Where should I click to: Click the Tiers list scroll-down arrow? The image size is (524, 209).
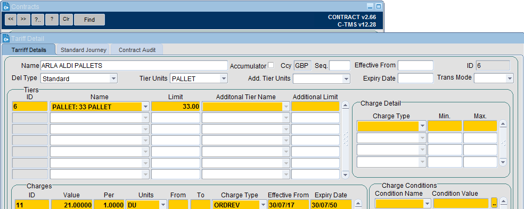click(x=346, y=175)
